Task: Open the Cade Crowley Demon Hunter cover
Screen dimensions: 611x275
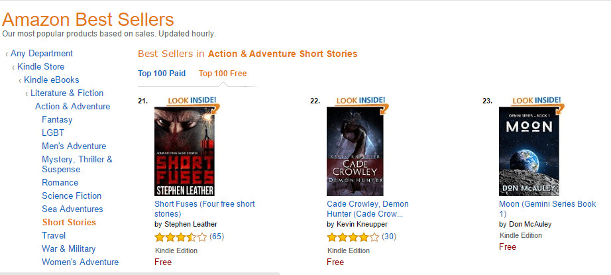Action: pyautogui.click(x=355, y=152)
